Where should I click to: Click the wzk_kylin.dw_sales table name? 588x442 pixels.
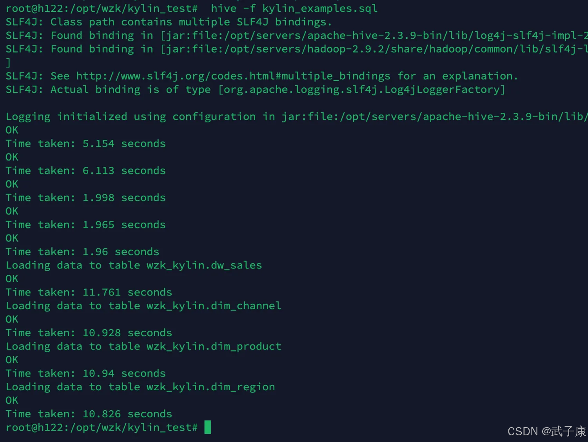click(204, 265)
